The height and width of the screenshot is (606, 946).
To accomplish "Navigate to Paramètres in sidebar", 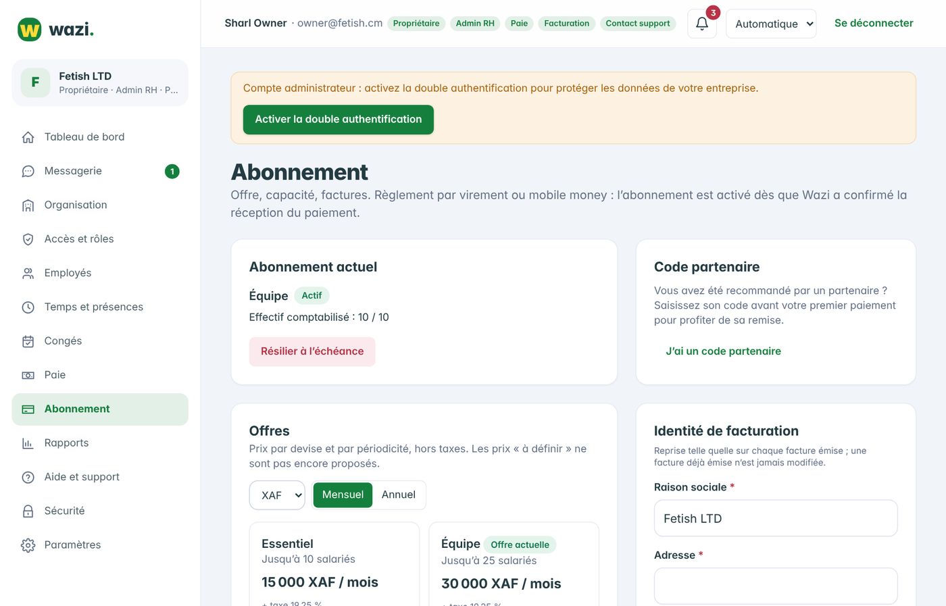I will pyautogui.click(x=100, y=545).
